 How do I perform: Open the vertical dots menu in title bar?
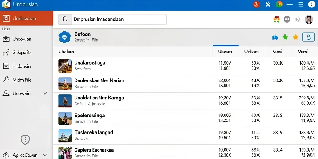pyautogui.click(x=311, y=4)
